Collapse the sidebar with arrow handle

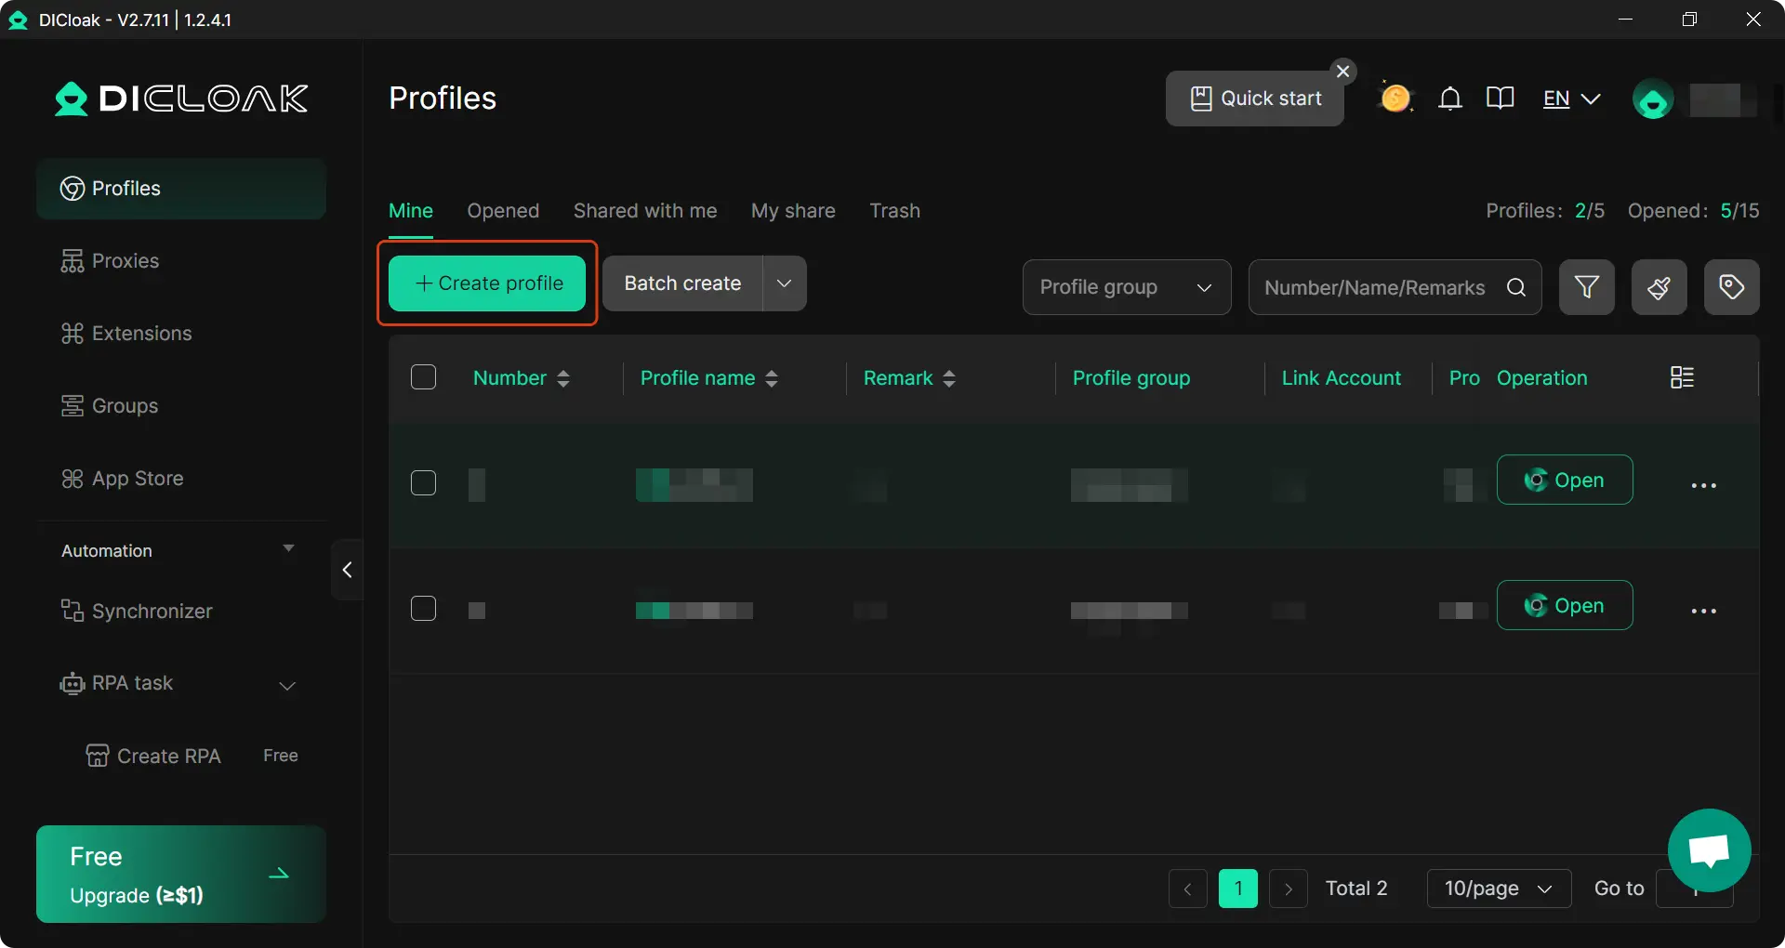347,570
